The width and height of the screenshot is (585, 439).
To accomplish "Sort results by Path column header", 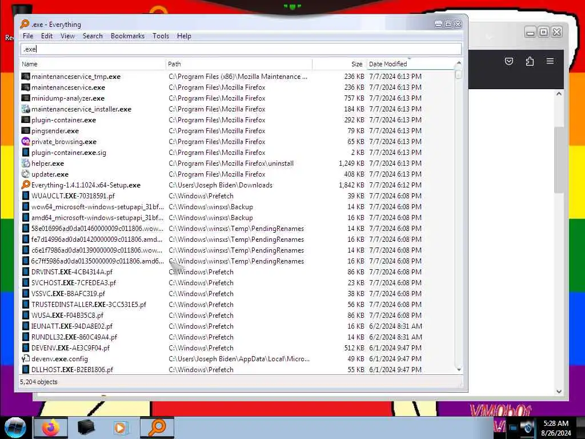I will click(239, 64).
